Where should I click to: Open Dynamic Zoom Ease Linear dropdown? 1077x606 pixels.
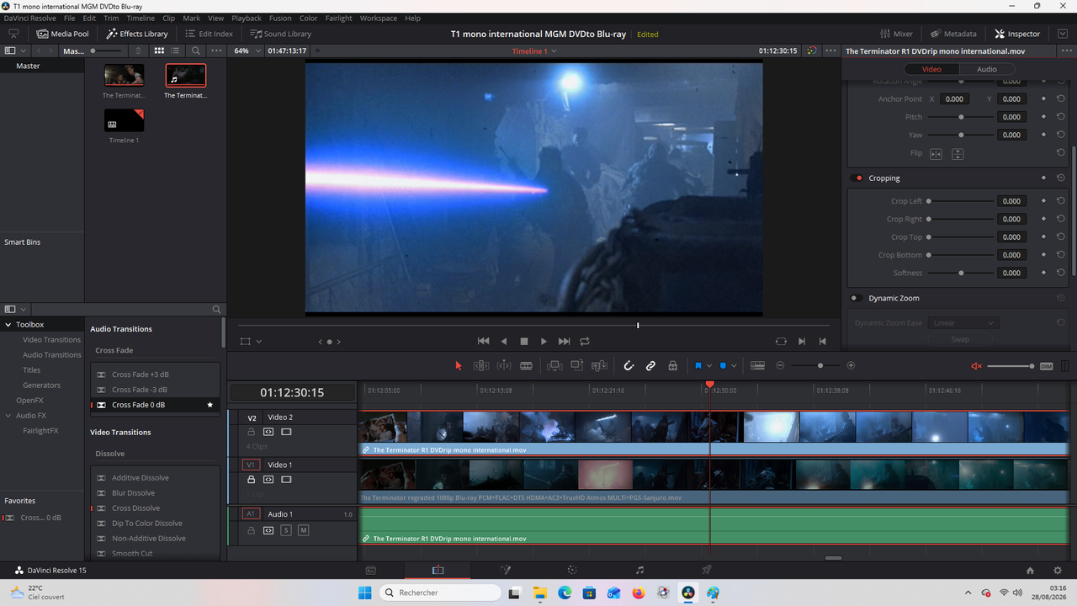point(963,323)
